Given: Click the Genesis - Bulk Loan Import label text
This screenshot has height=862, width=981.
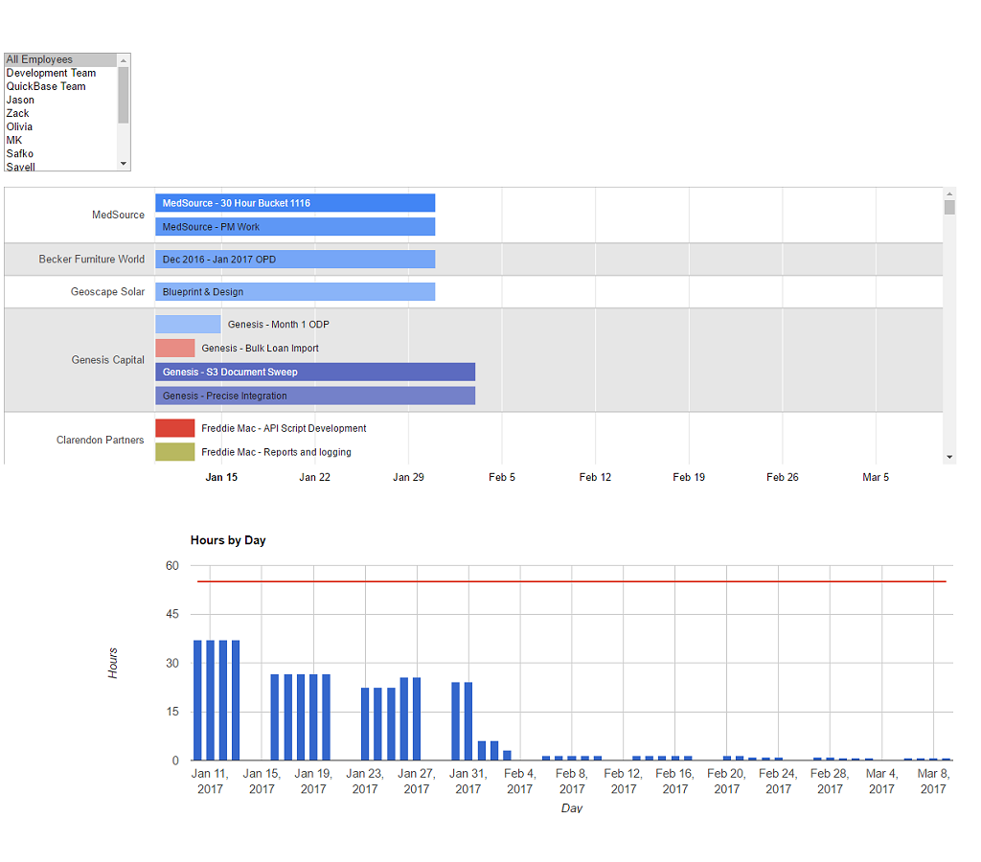Looking at the screenshot, I should pos(261,349).
